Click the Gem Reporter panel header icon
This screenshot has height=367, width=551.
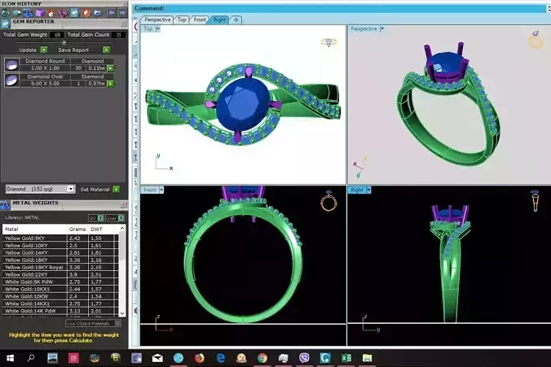[x=5, y=24]
